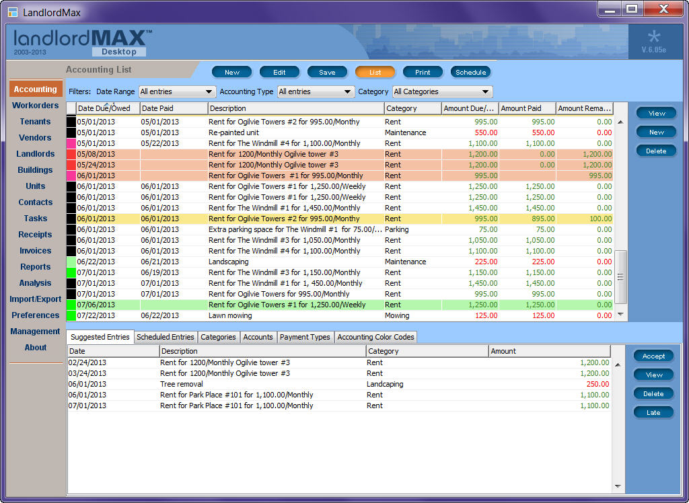Open the Category filter dropdown
Viewport: 689px width, 503px height.
coord(442,91)
